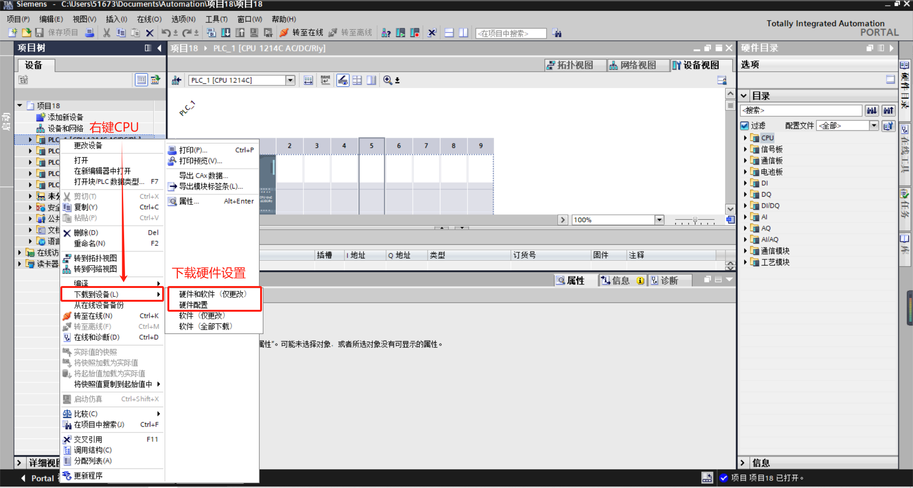Open 在线(O) menu in menu bar
This screenshot has width=913, height=488.
click(149, 19)
